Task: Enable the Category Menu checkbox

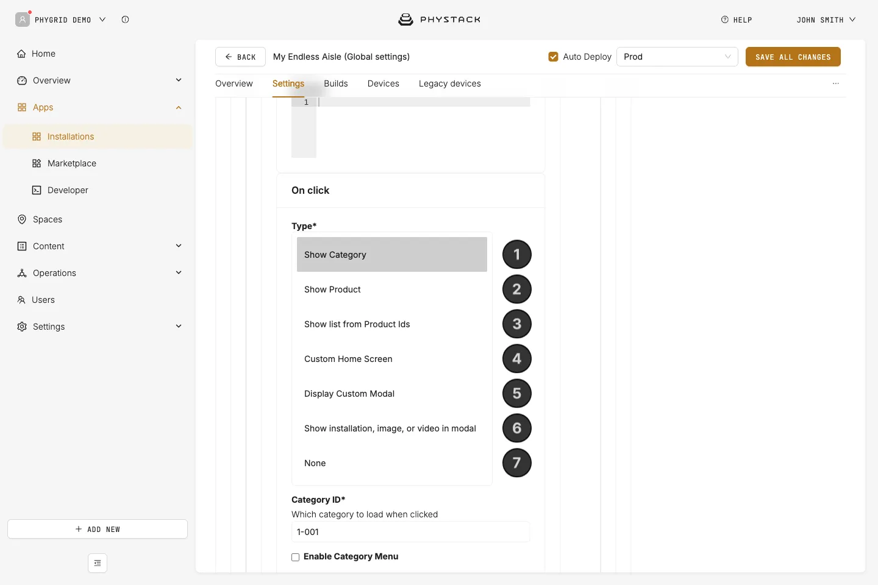Action: point(296,557)
